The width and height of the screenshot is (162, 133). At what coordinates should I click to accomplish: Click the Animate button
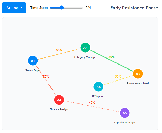[14, 8]
